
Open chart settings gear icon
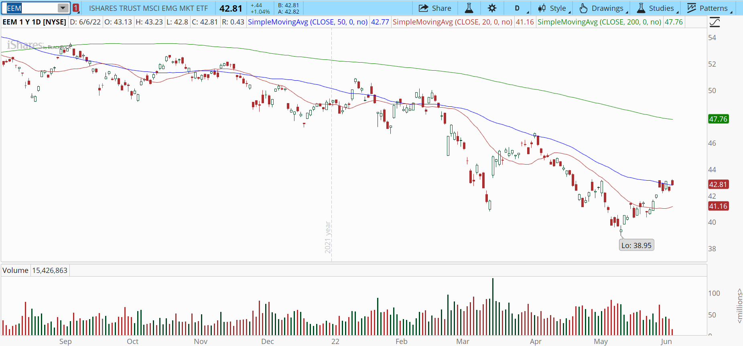(492, 8)
